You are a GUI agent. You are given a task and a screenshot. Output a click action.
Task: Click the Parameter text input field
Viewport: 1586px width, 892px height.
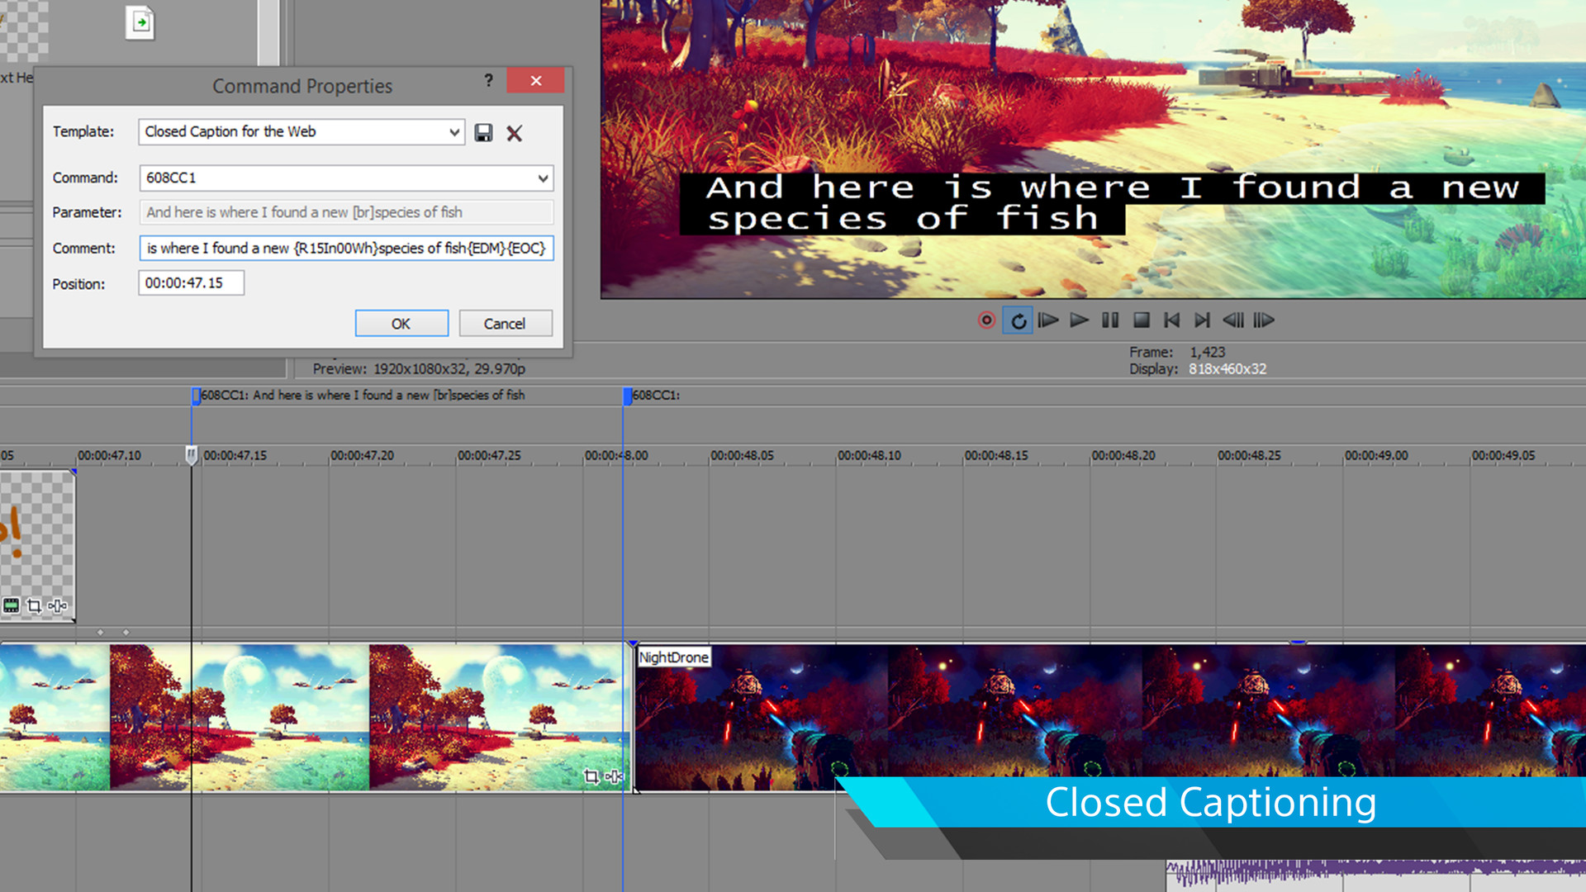pyautogui.click(x=344, y=211)
